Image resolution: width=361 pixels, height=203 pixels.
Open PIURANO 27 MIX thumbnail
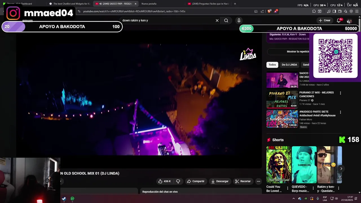tap(282, 100)
